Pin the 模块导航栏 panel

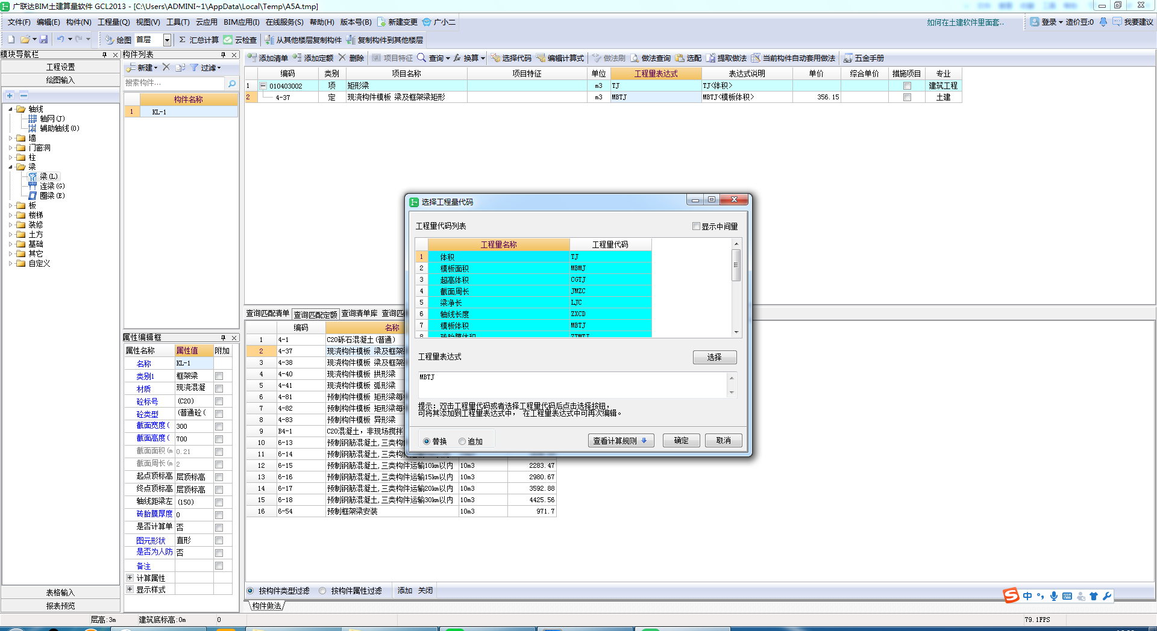[x=104, y=54]
